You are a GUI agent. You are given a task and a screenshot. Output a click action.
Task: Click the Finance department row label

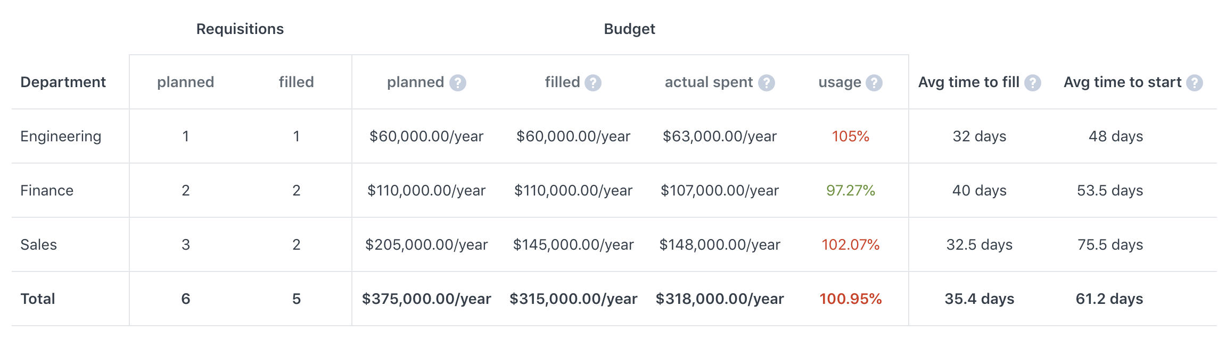point(47,191)
